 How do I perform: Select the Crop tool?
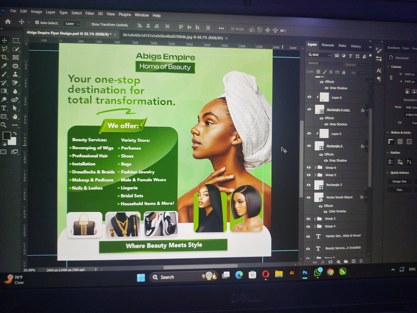(x=4, y=57)
